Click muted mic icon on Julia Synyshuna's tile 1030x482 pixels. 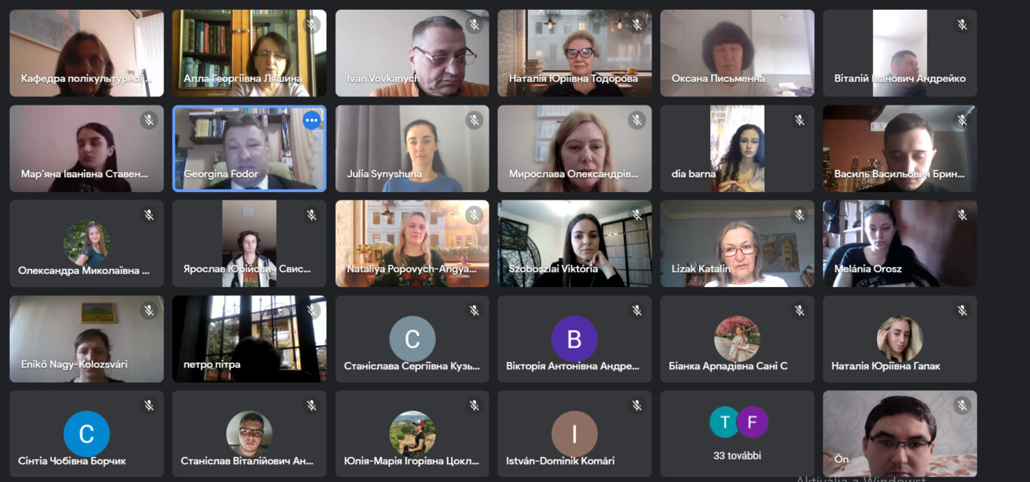tap(474, 120)
